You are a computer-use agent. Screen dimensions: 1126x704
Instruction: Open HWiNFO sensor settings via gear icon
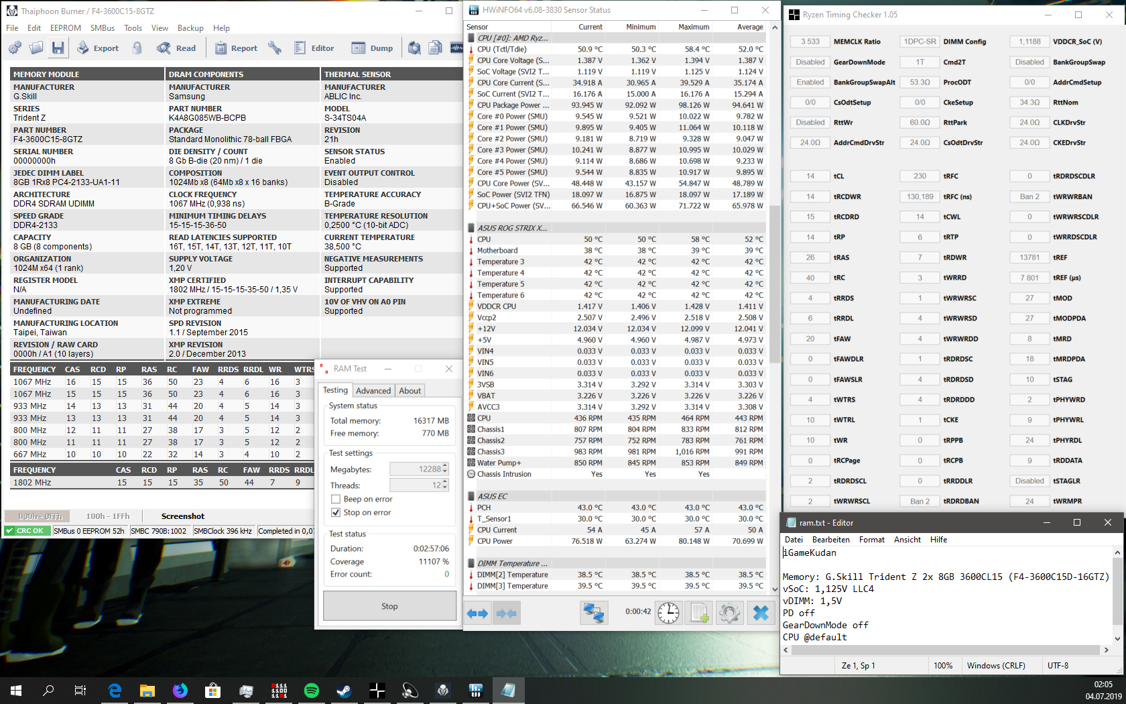tap(729, 612)
